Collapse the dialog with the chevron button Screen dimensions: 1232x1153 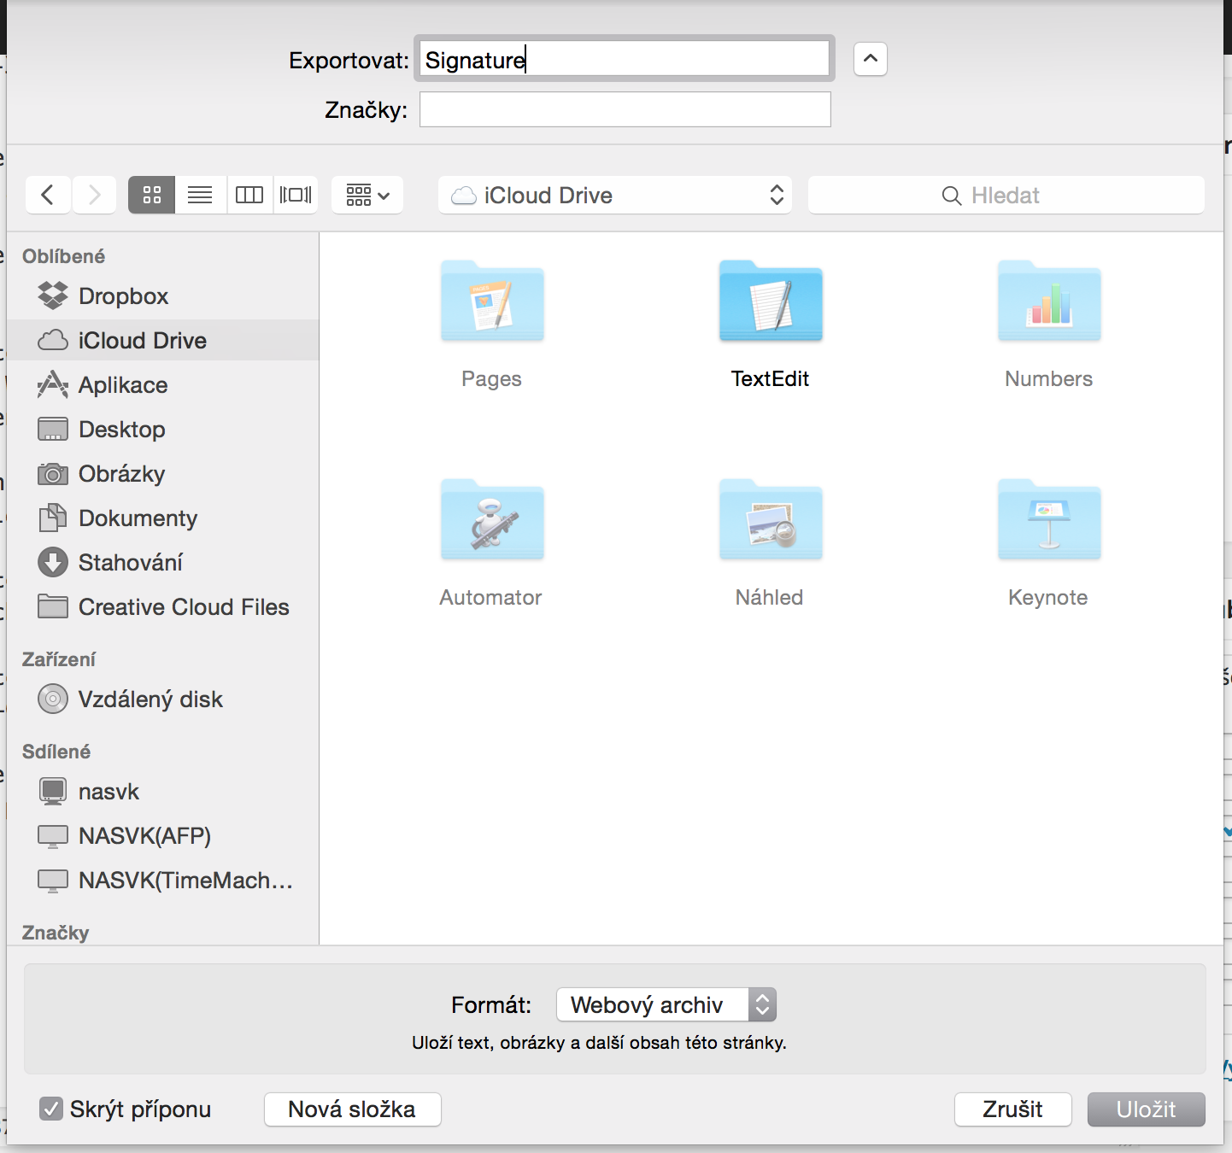coord(871,59)
